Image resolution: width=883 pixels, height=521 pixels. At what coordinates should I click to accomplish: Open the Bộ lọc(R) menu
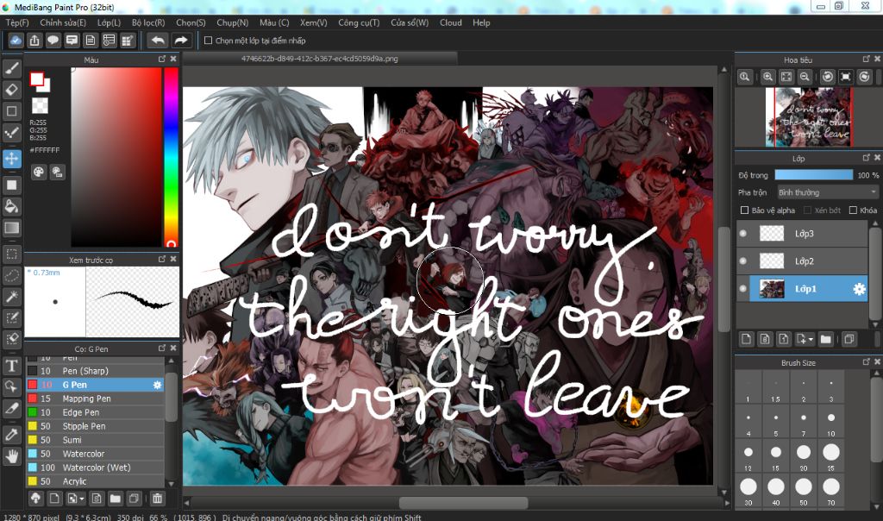[148, 22]
